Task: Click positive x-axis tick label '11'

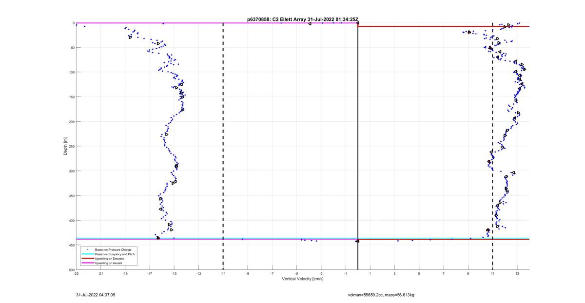Action: pyautogui.click(x=493, y=274)
